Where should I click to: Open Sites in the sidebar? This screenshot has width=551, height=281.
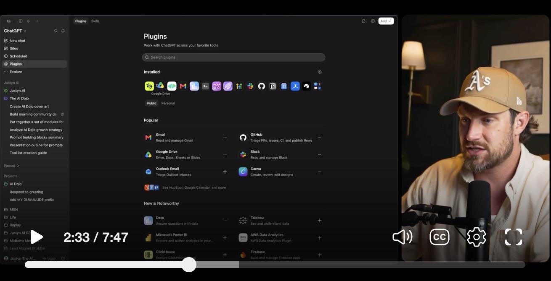(34, 49)
